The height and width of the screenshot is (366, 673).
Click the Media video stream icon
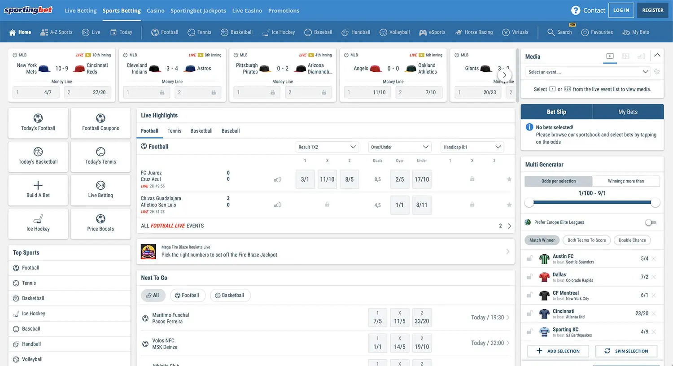tap(610, 56)
